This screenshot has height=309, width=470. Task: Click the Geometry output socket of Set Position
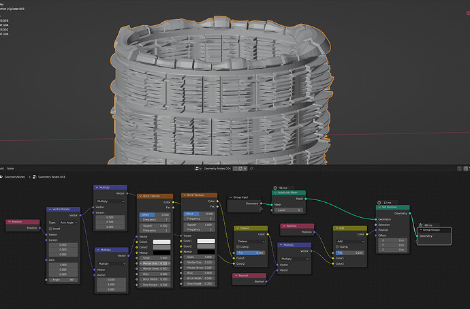coord(410,214)
